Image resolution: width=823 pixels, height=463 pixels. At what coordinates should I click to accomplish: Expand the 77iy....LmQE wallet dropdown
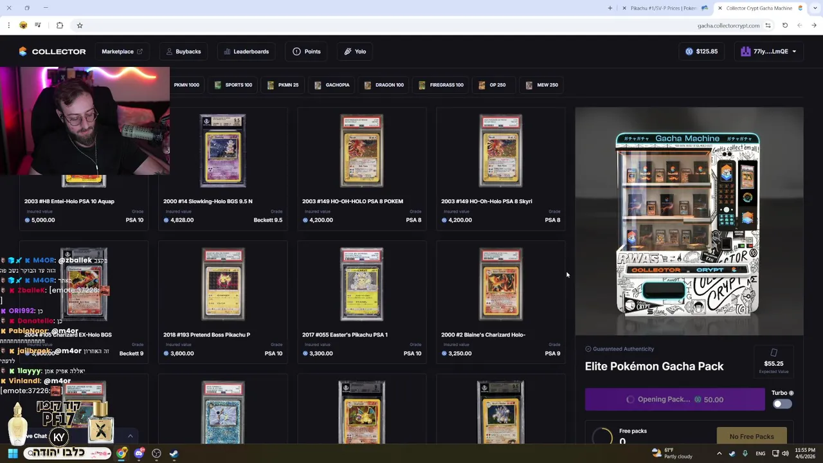click(768, 51)
